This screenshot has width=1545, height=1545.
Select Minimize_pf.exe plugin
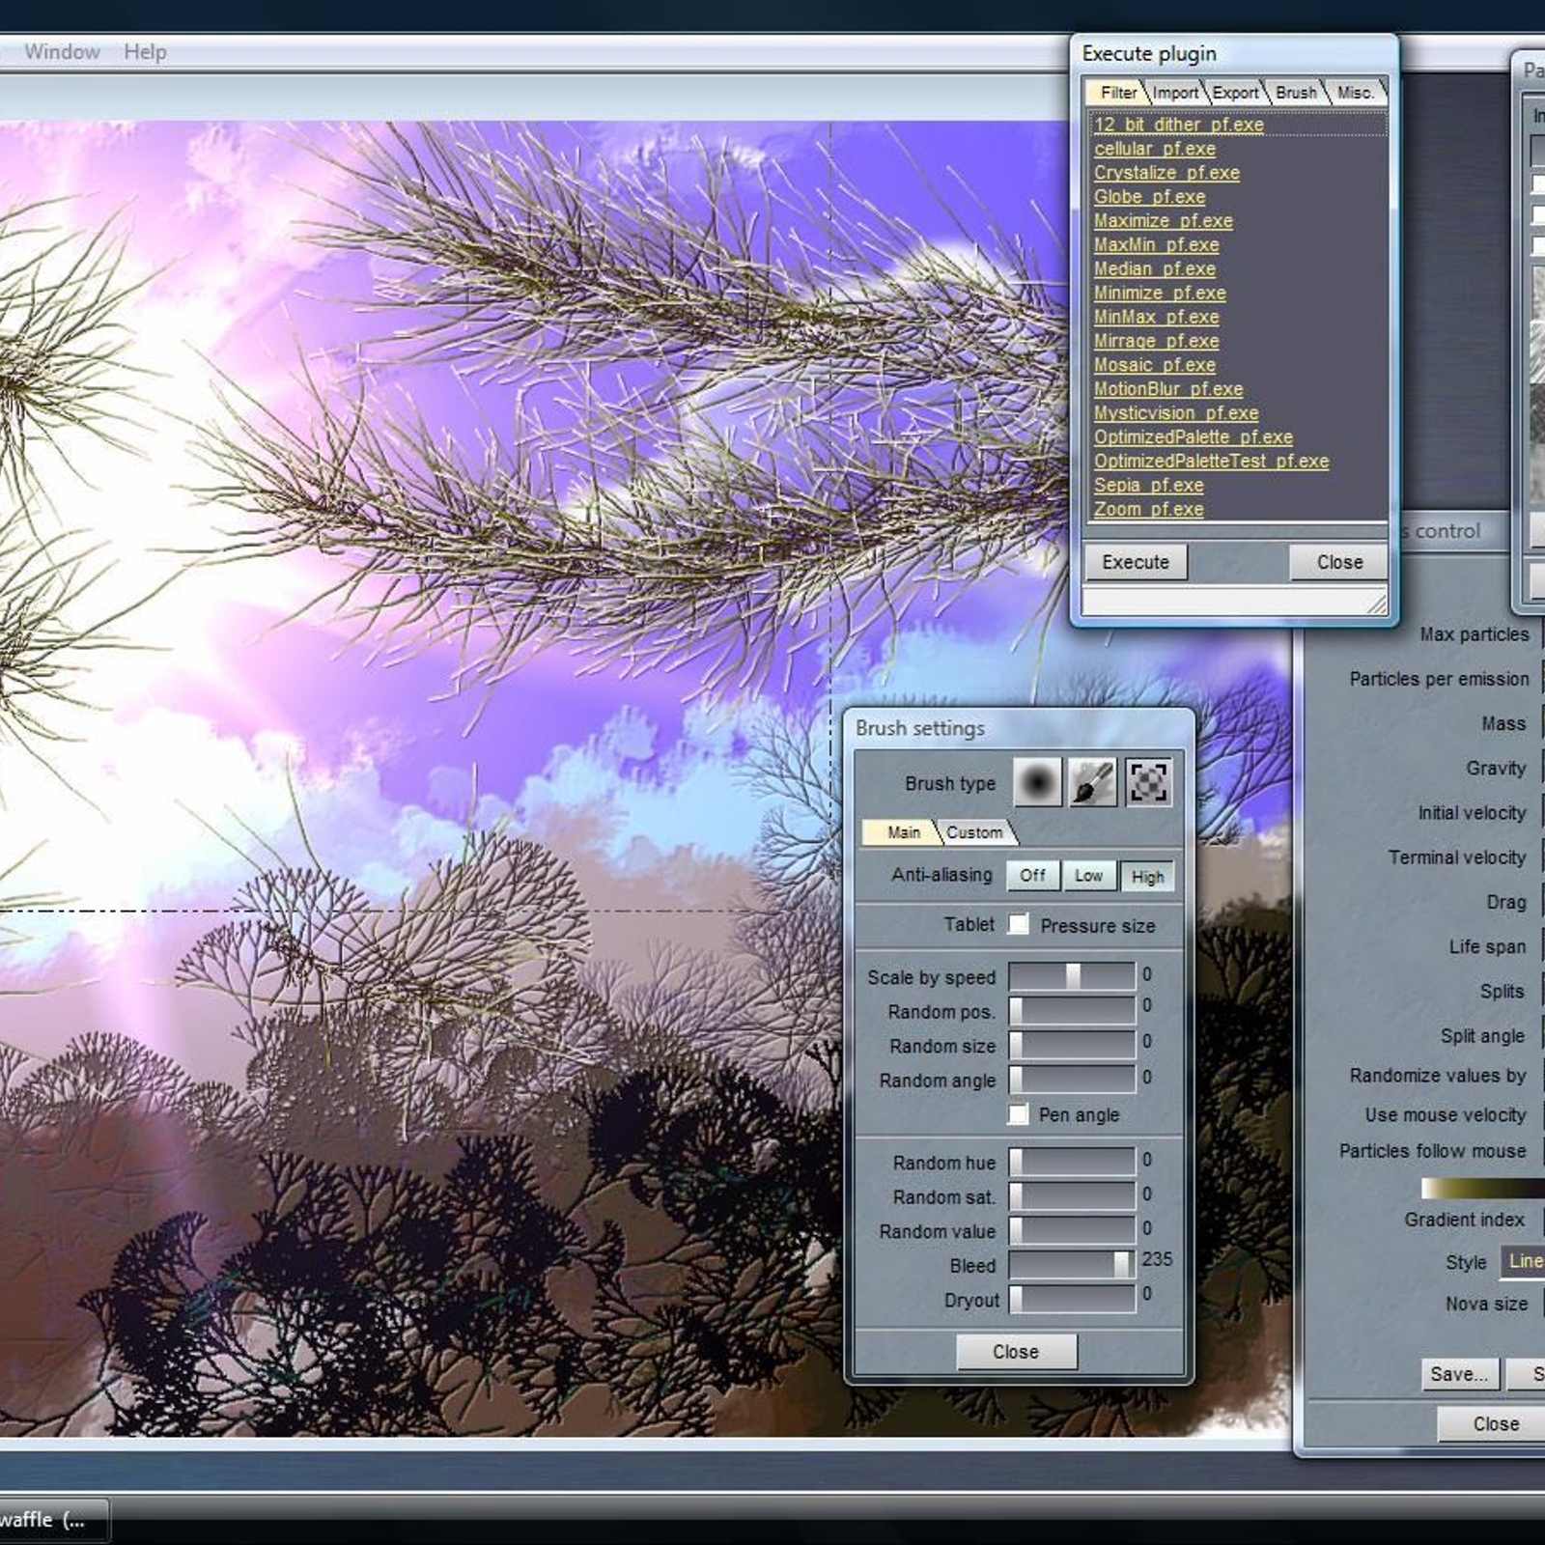point(1160,293)
